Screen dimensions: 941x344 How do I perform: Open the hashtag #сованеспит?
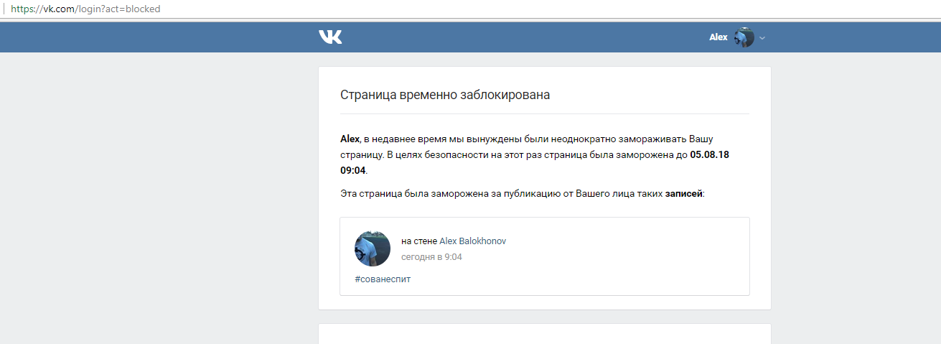coord(383,279)
